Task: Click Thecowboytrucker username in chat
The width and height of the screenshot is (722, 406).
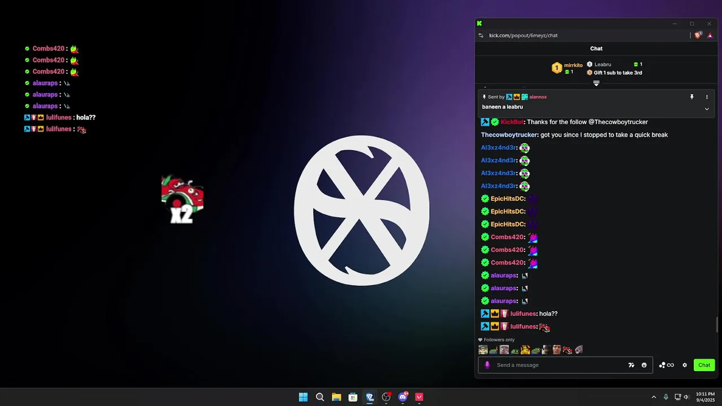Action: tap(509, 135)
